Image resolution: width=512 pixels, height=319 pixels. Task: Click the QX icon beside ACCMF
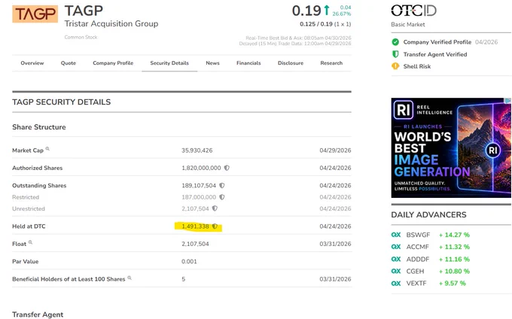396,247
